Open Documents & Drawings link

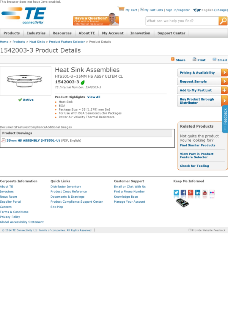point(68,197)
